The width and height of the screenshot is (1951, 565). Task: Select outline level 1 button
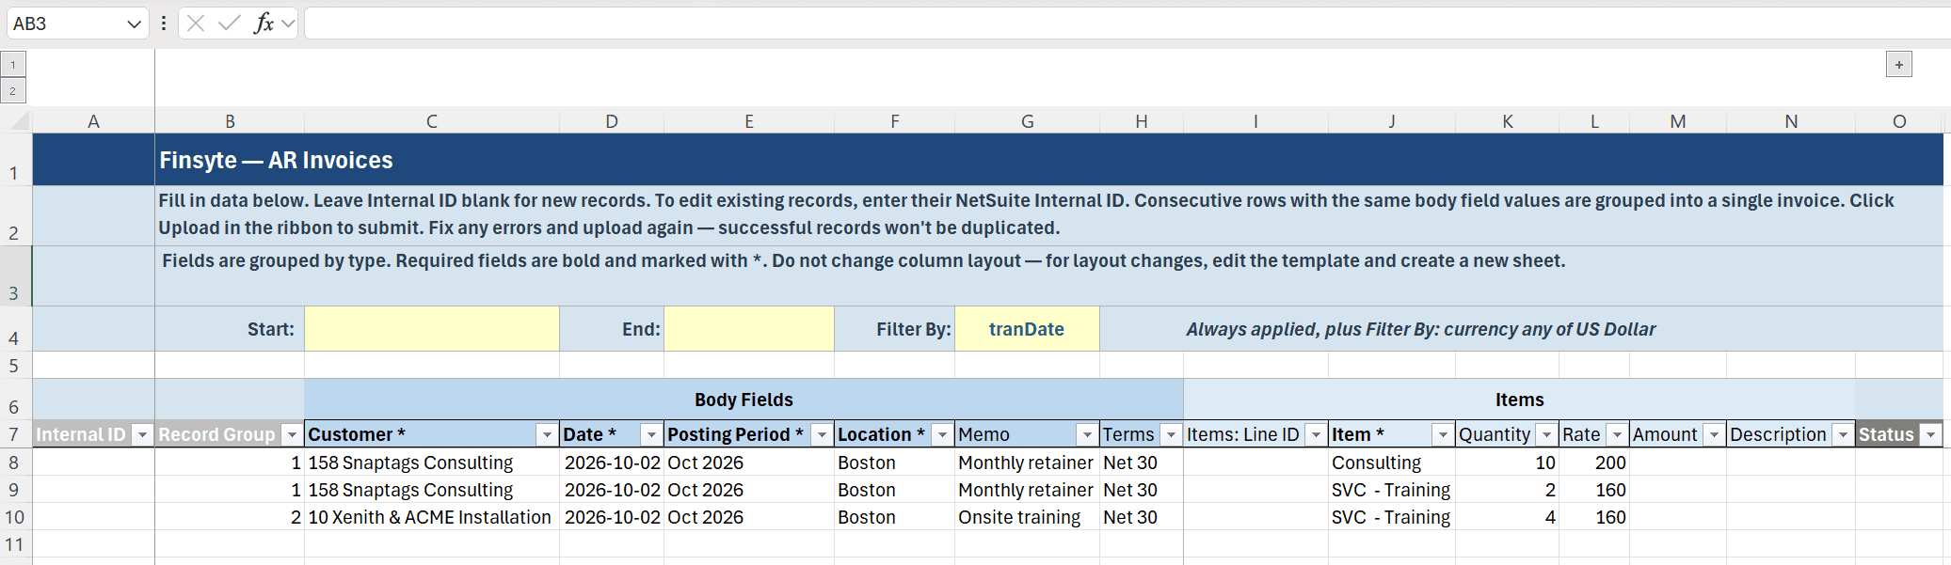(13, 65)
